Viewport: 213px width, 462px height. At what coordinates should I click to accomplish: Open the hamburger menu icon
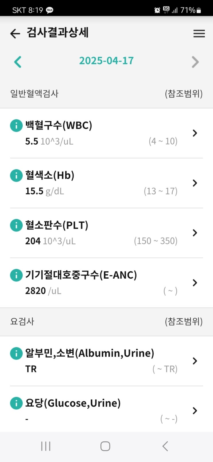click(x=199, y=34)
